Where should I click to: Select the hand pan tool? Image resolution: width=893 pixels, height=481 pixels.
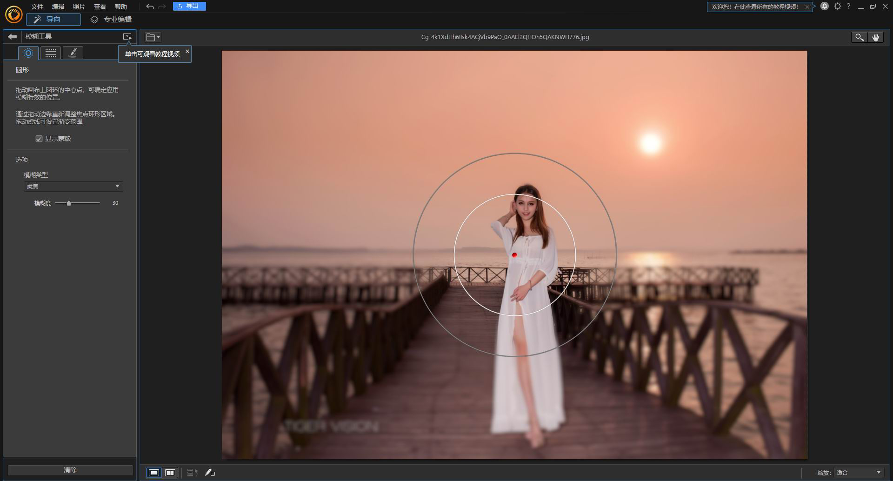[x=875, y=37]
